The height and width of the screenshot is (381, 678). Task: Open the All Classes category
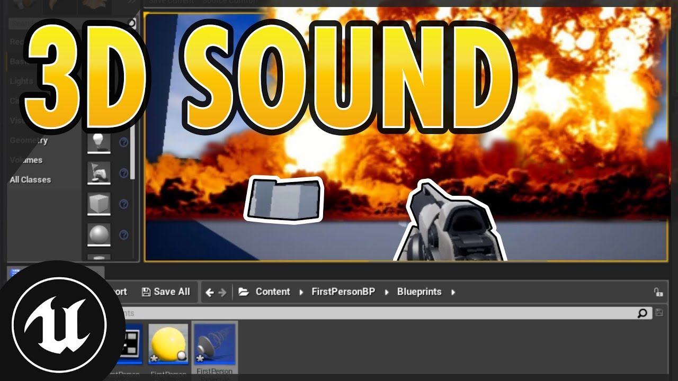click(30, 180)
